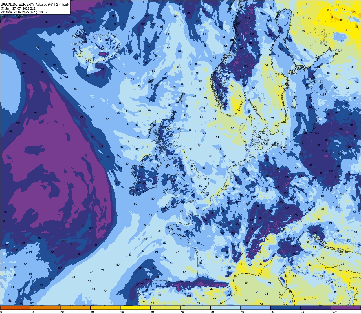Select the "Rakastig (%) í 2 m hæð" parameter label
This screenshot has width=361, height=314.
52,5
